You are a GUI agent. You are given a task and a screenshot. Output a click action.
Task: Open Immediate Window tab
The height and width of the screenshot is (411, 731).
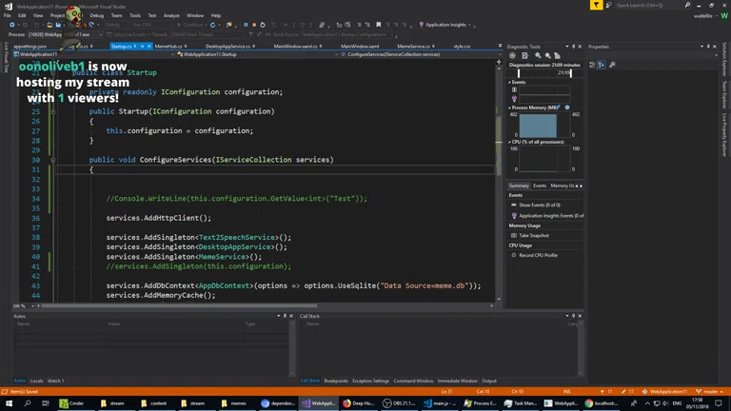(x=457, y=381)
